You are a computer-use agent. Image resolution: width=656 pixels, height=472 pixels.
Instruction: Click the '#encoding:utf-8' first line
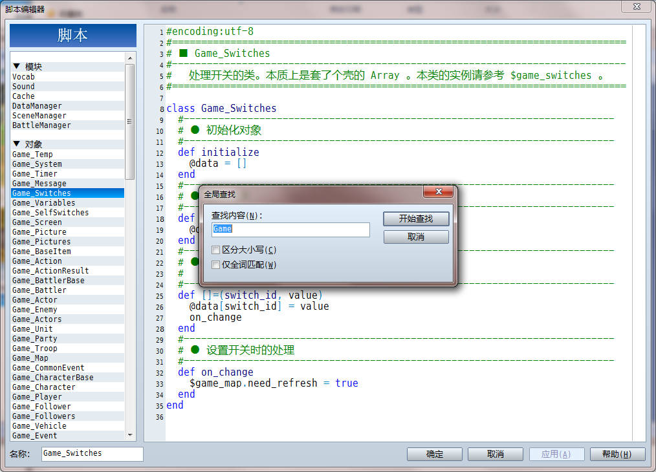pos(210,31)
